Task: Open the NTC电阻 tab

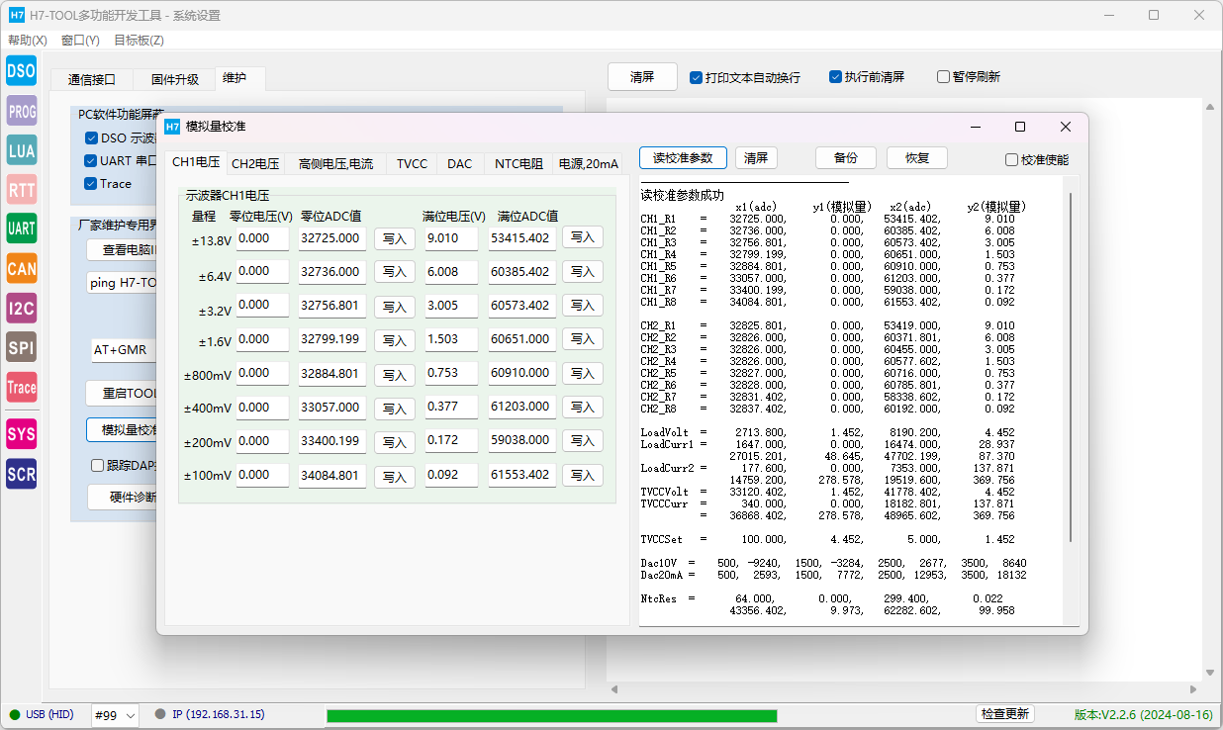Action: point(518,163)
